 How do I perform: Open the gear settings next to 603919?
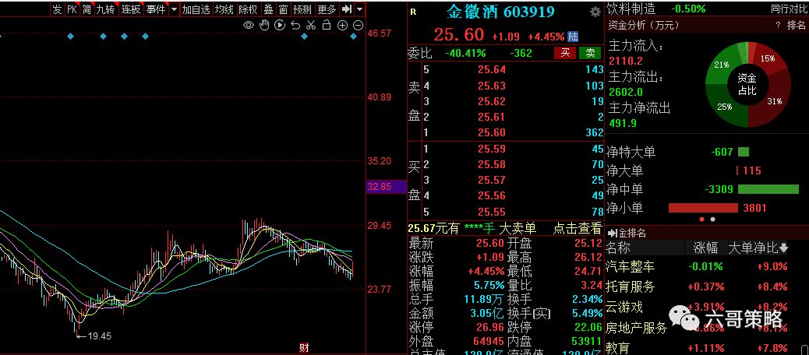(595, 12)
